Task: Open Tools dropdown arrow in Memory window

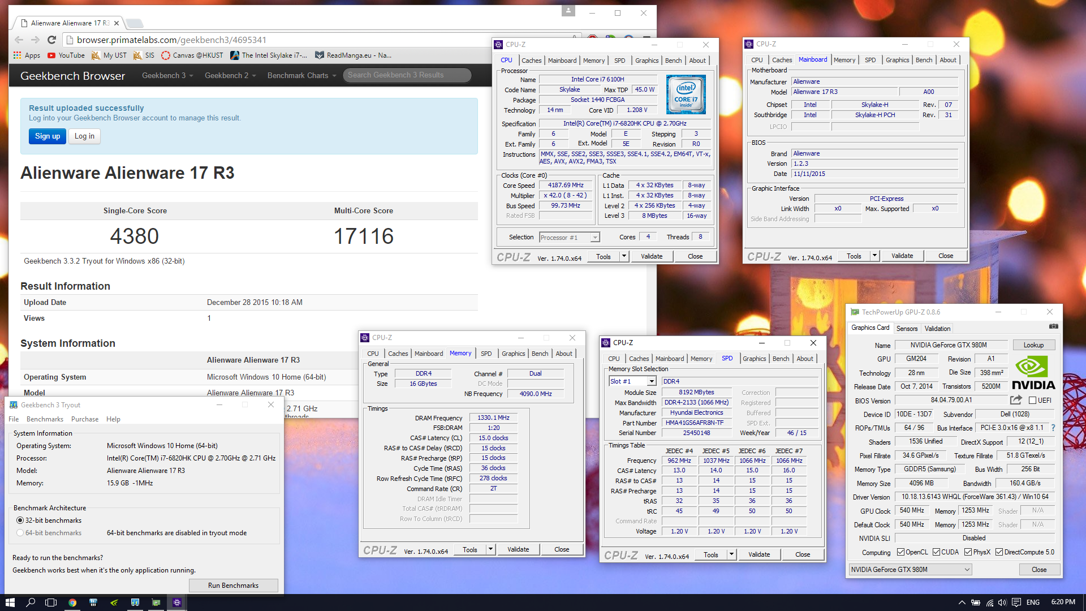Action: coord(490,549)
